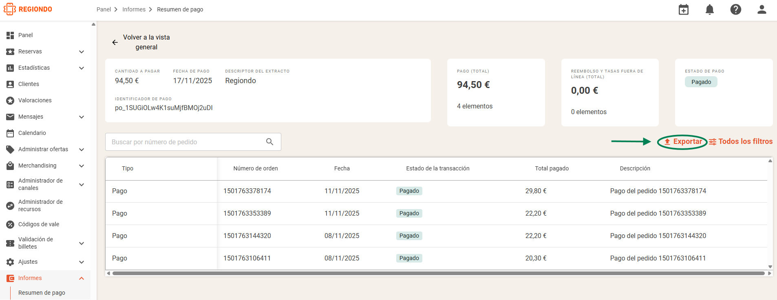Expand the Administrador de canales chevron

[x=82, y=185]
